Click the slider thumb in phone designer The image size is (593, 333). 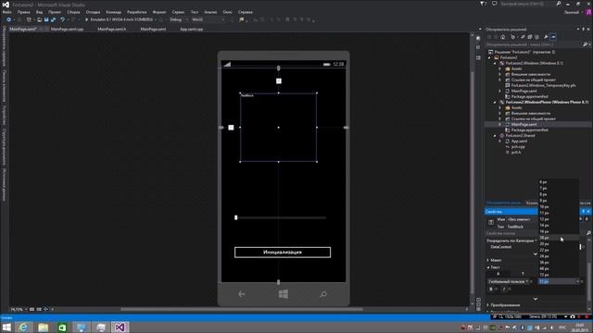236,217
